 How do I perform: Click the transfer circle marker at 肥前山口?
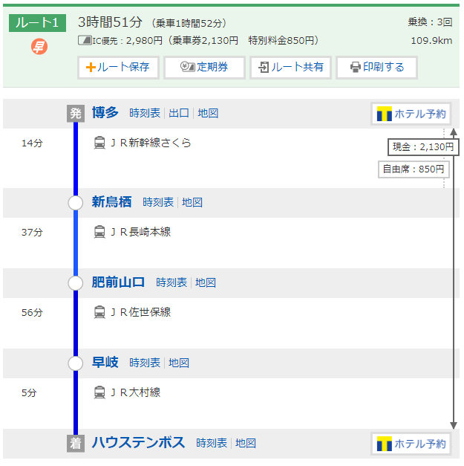tap(76, 283)
